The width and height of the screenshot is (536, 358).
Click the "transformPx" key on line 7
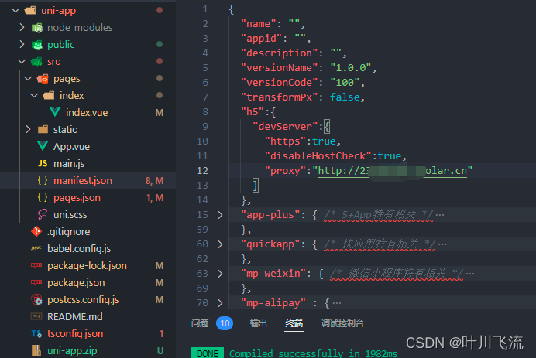[x=280, y=97]
